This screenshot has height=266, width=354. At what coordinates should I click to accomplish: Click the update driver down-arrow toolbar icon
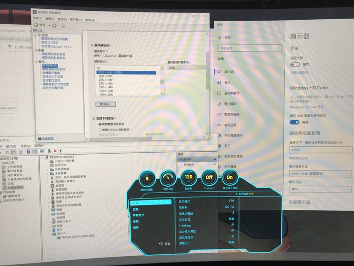coord(60,151)
